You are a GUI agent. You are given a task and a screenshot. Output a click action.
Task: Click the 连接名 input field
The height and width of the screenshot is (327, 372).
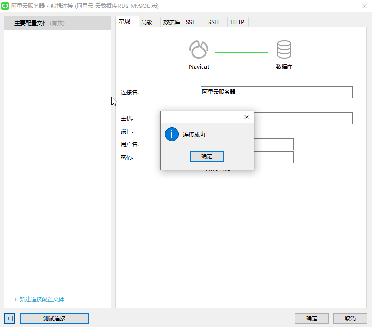pyautogui.click(x=277, y=92)
